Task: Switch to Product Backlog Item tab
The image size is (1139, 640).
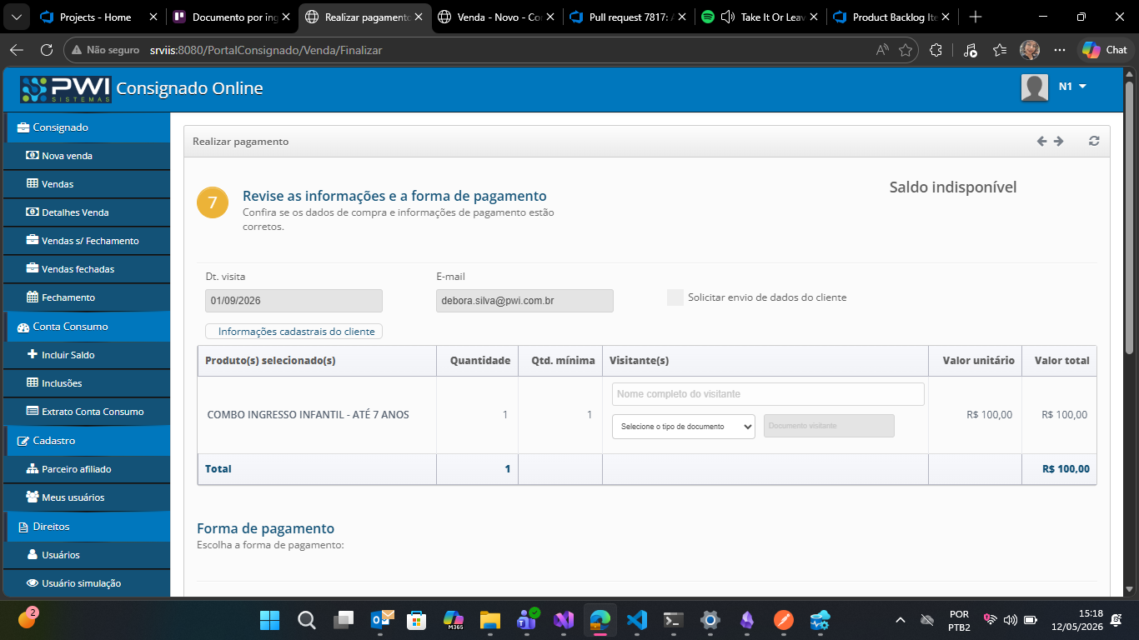Action: (x=891, y=17)
